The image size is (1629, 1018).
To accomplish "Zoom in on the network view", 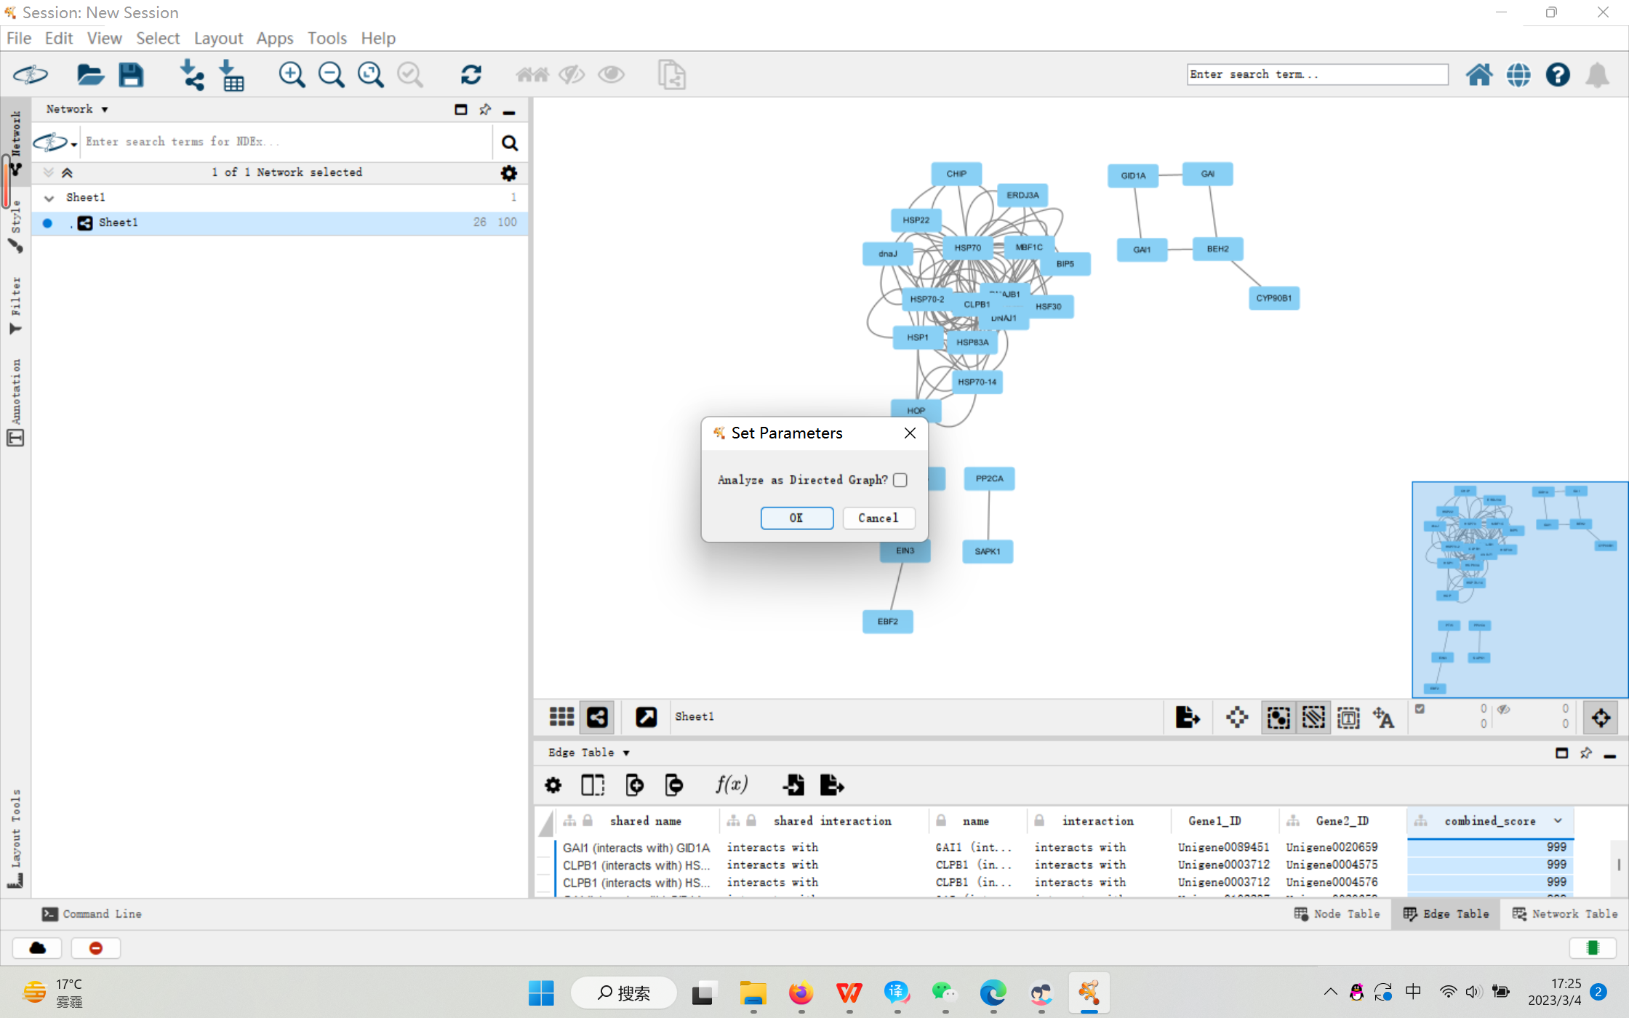I will 292,75.
